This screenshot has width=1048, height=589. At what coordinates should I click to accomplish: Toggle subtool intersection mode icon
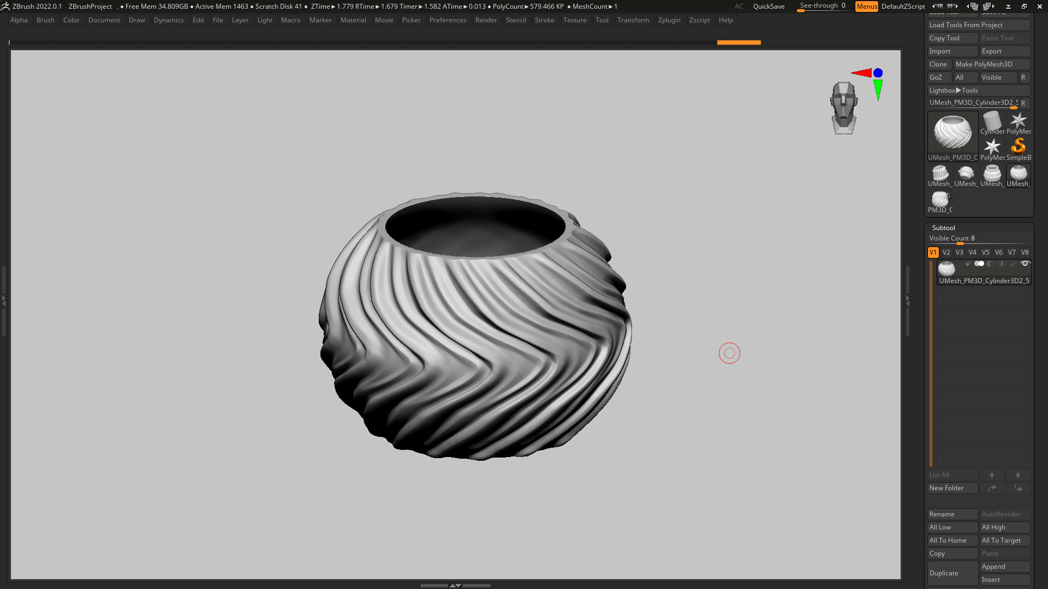pyautogui.click(x=1002, y=264)
